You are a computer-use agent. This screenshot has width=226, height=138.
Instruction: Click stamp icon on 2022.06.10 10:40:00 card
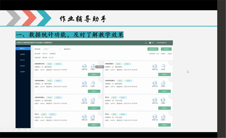[171, 63]
